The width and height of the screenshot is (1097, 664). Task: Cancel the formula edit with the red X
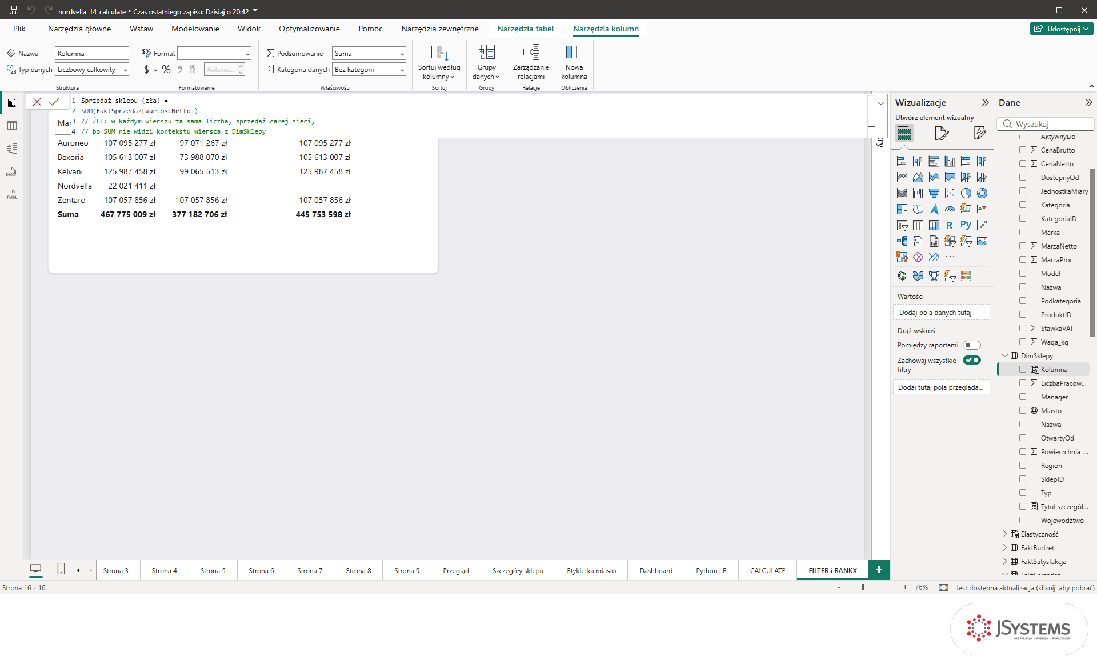tap(37, 102)
